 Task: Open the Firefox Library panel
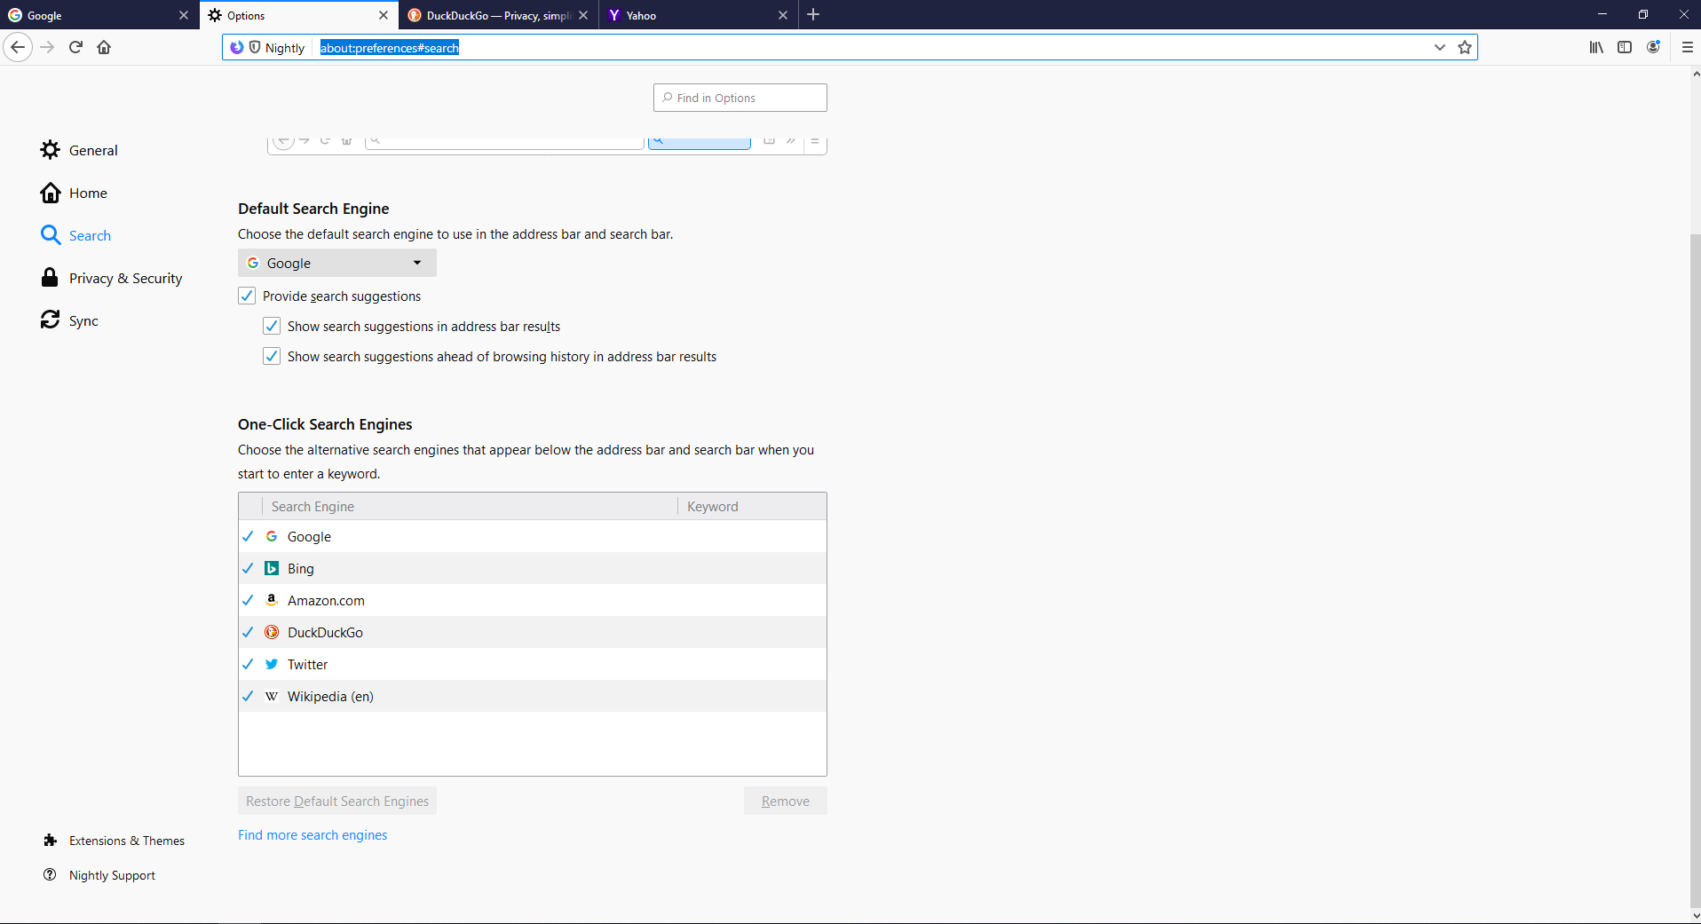(x=1595, y=47)
